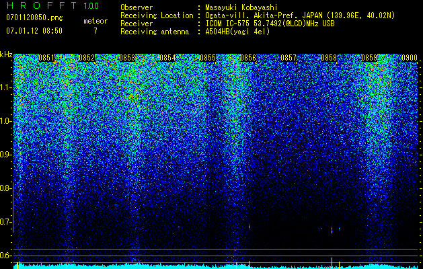Click the 0853 time marker
The image size is (423, 269).
tap(127, 58)
